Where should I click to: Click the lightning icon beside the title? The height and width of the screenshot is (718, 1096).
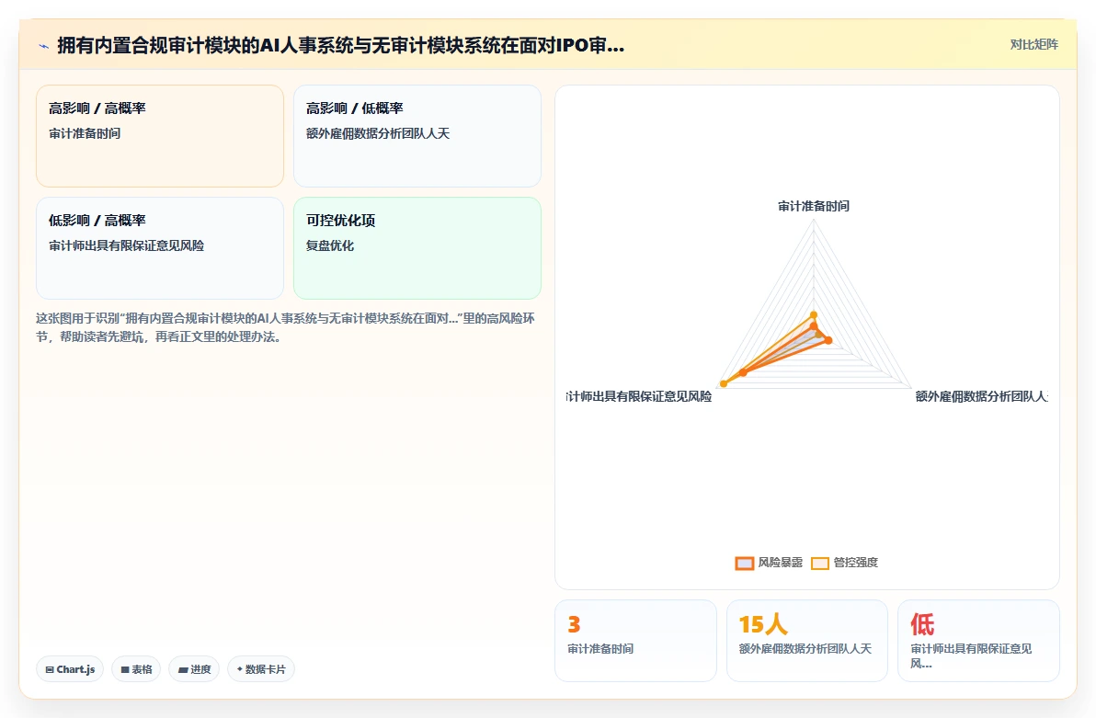[x=43, y=46]
